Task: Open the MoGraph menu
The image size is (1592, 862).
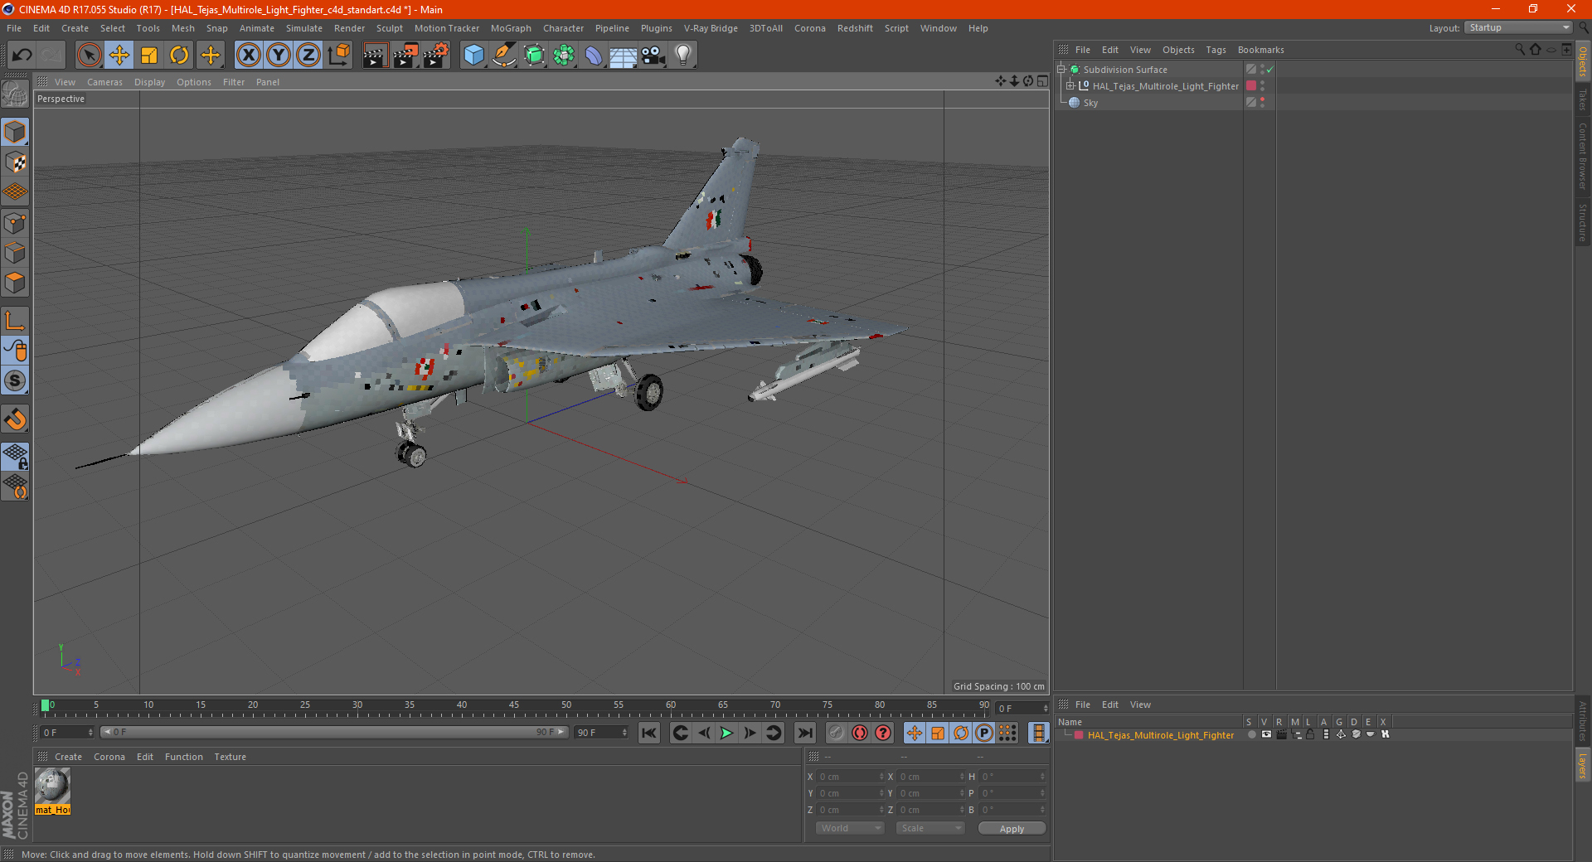Action: click(511, 28)
